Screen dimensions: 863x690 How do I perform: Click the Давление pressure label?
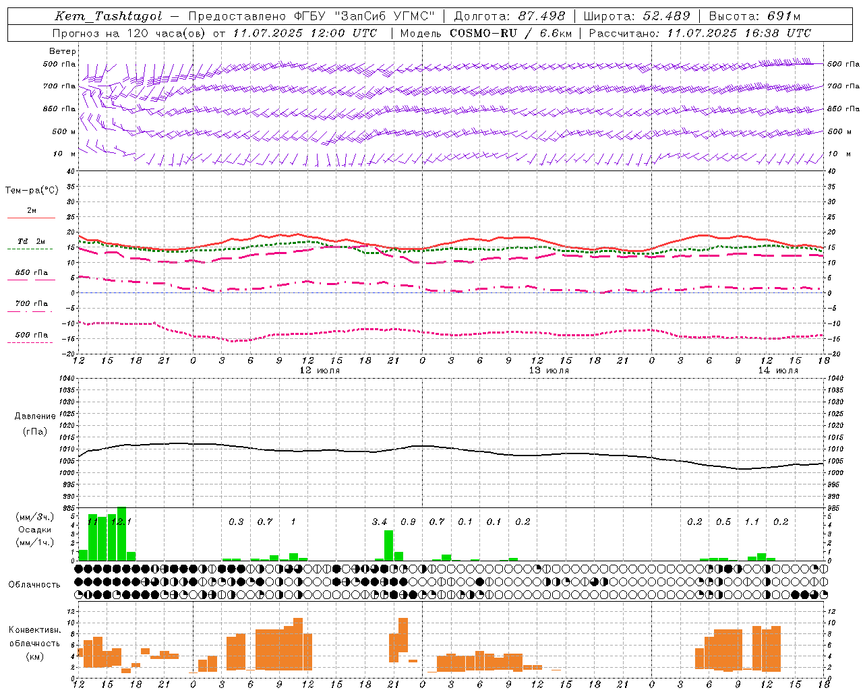click(x=35, y=416)
